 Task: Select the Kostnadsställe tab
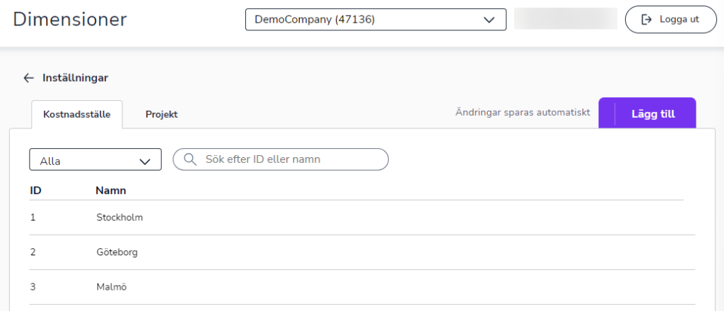[76, 114]
